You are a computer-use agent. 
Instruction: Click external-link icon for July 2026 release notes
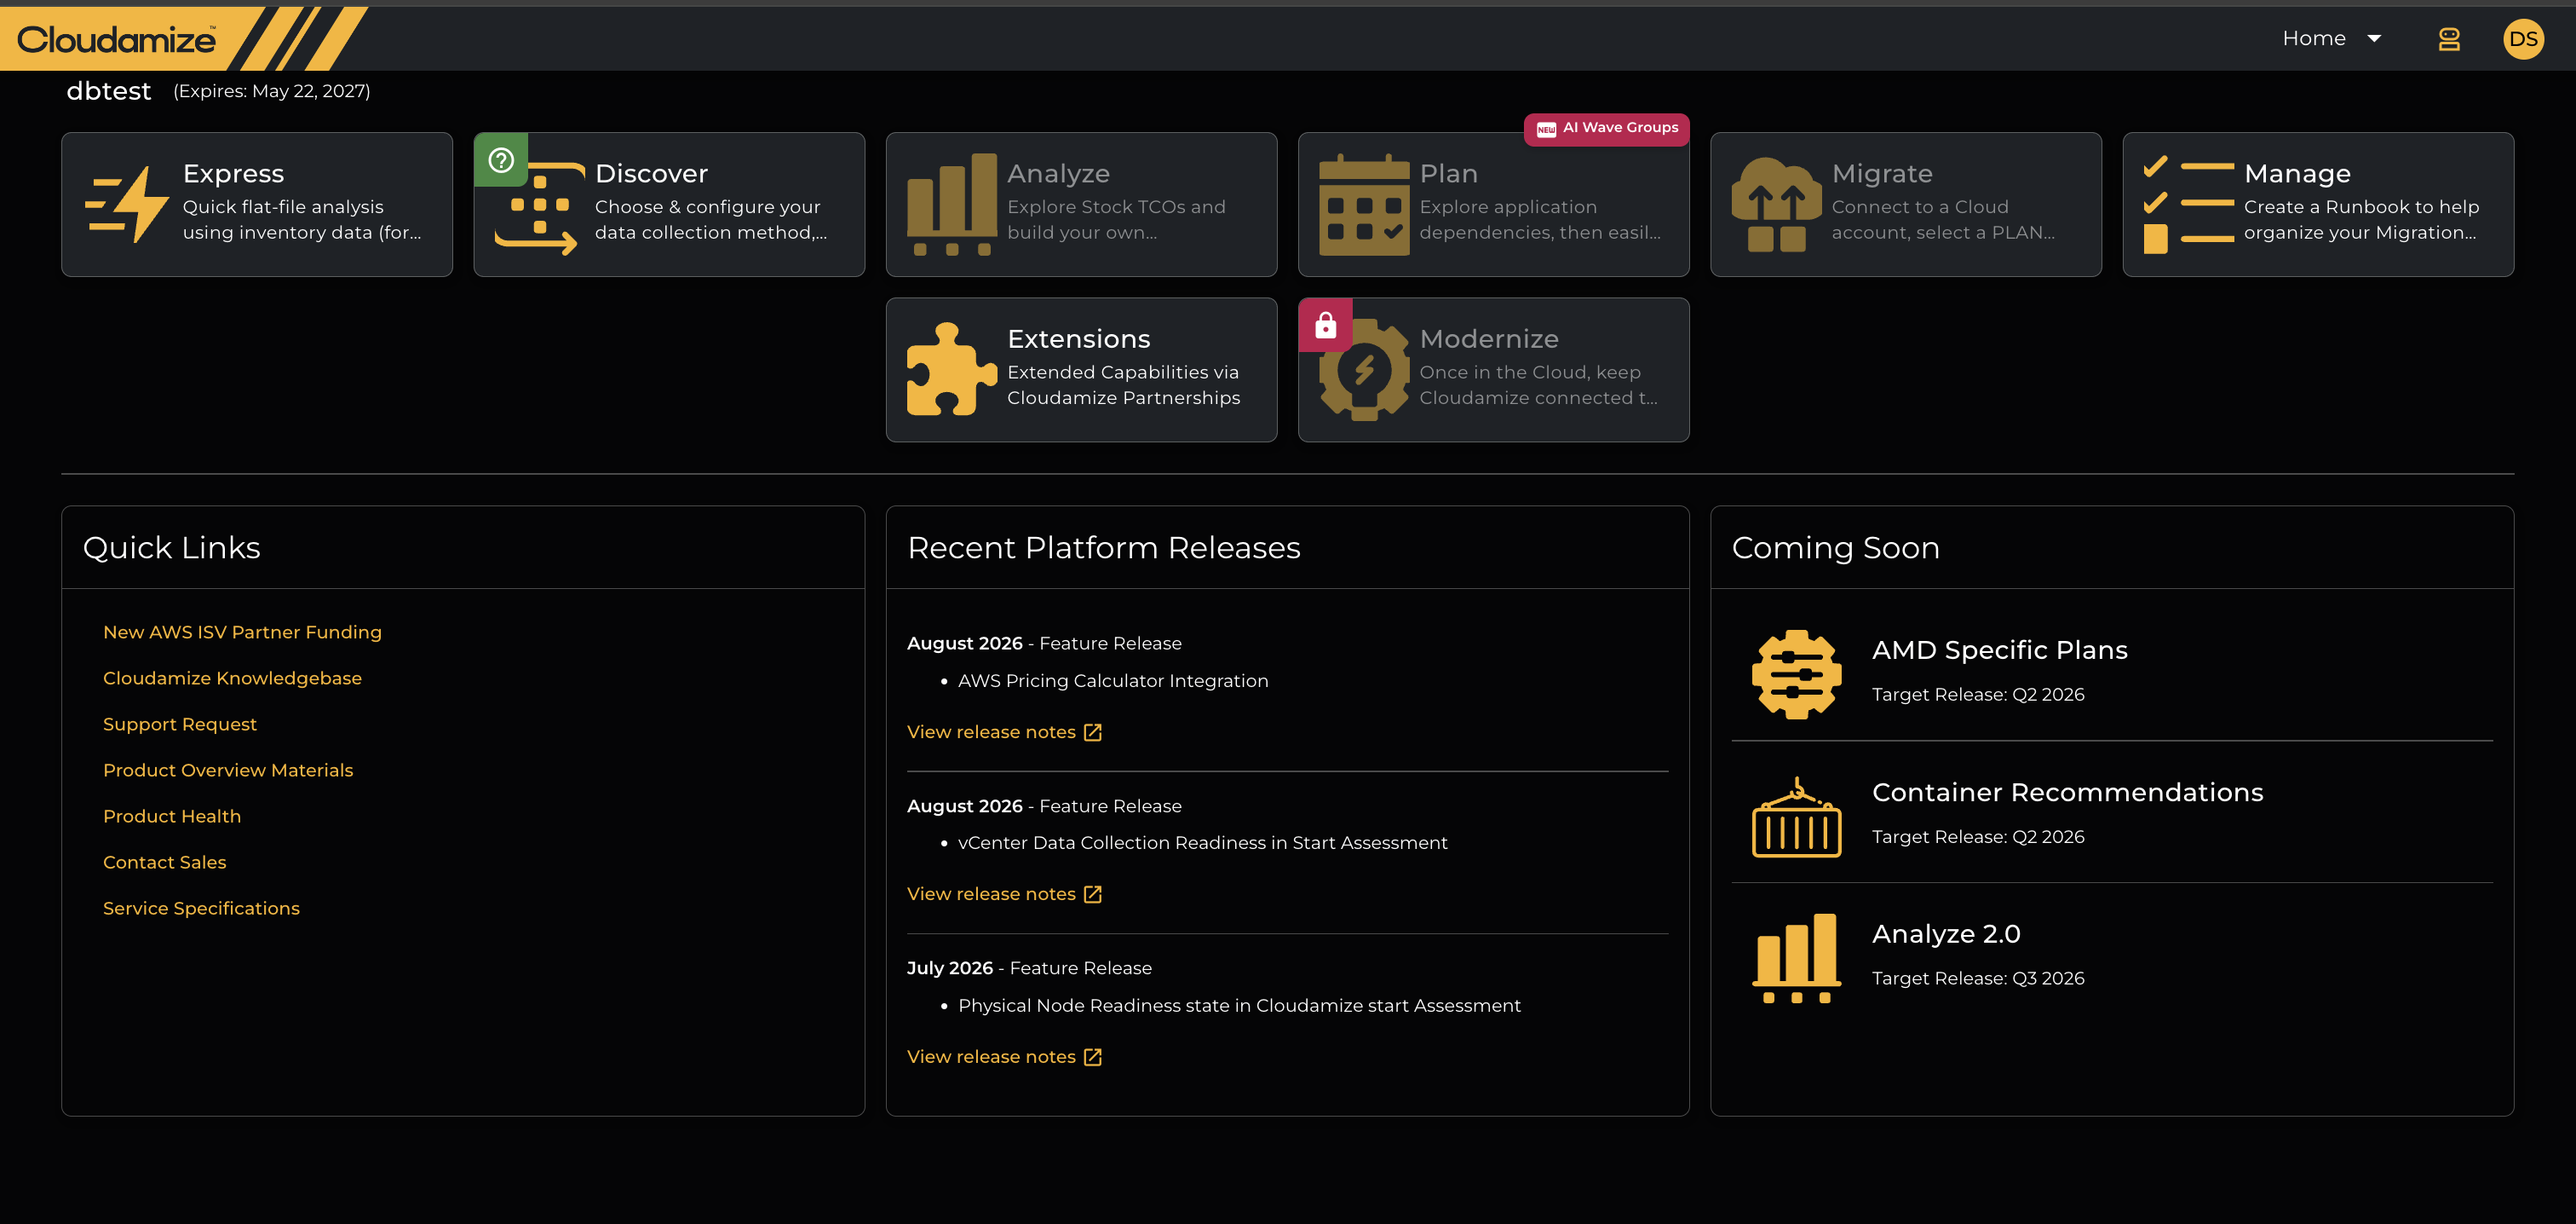tap(1093, 1057)
